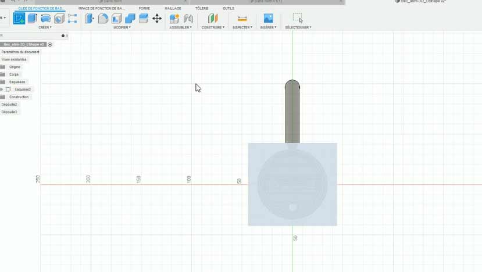The height and width of the screenshot is (272, 482).
Task: Expand the CONSTRUIRE dropdown
Action: point(213,27)
